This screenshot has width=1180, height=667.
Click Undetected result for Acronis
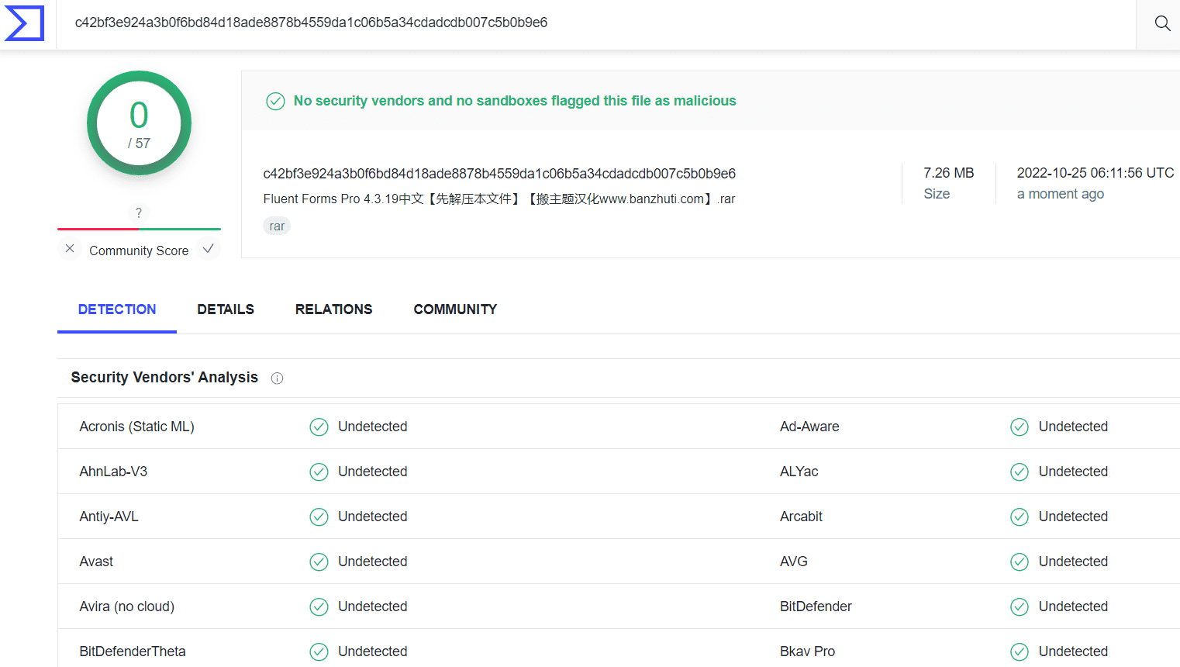(372, 427)
